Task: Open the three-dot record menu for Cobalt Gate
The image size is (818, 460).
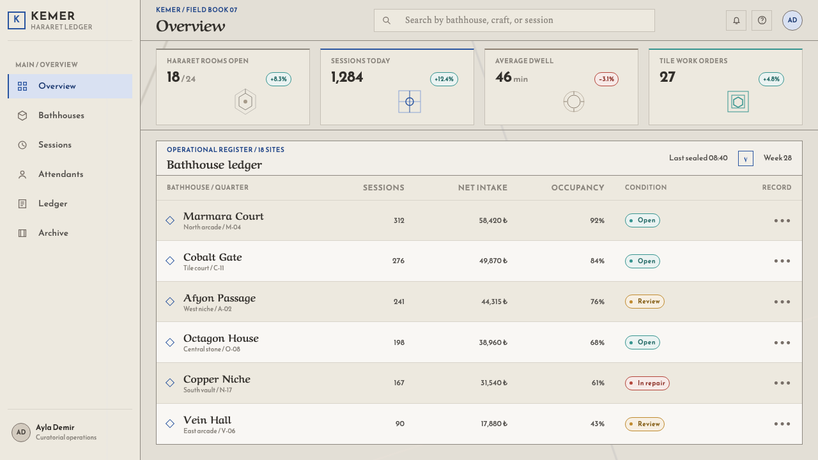Action: point(782,261)
